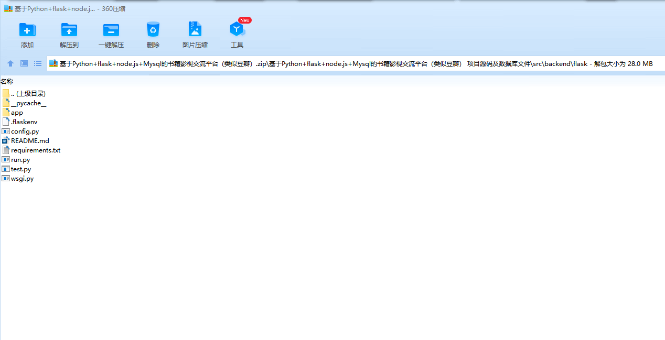
Task: Go up one level with arrow icon
Action: coord(10,63)
